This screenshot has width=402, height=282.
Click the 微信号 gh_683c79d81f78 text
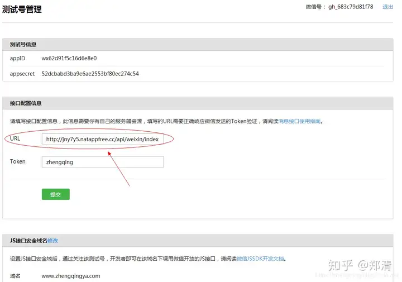coord(339,7)
